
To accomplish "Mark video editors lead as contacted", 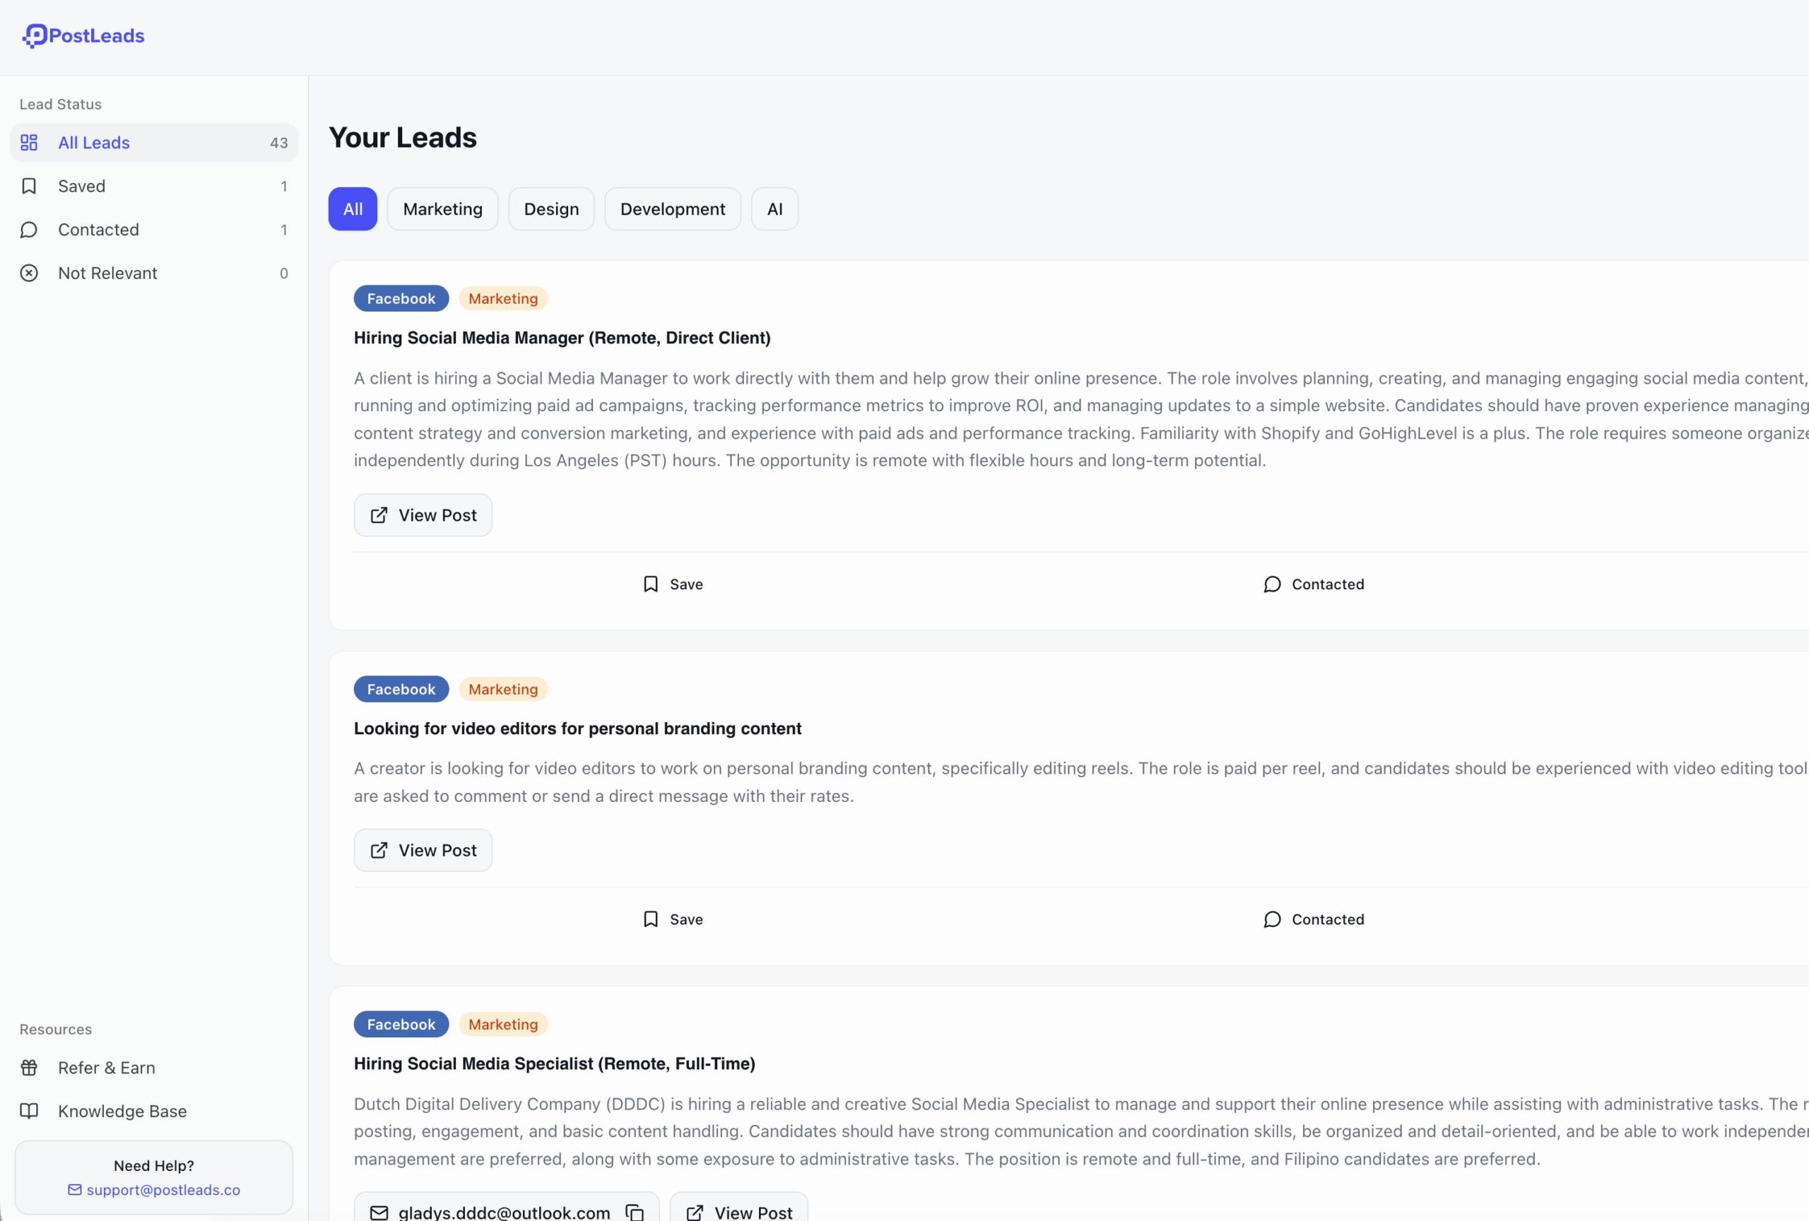I will [x=1314, y=920].
